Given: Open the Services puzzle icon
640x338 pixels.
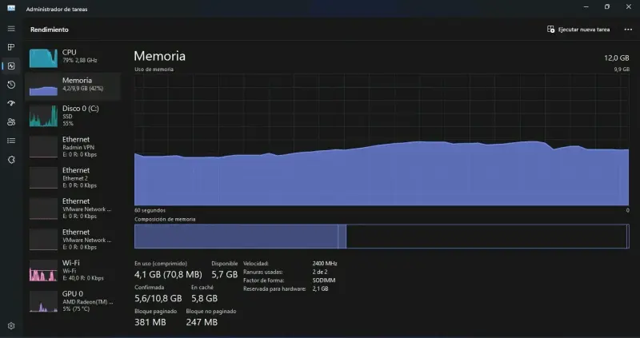Looking at the screenshot, I should pyautogui.click(x=11, y=160).
